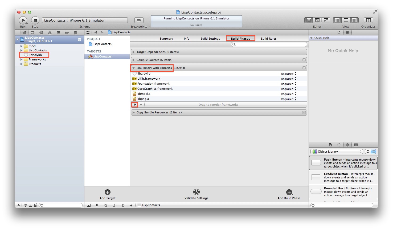Collapse Link Binary With Libraries phase
The height and width of the screenshot is (229, 393).
[x=134, y=68]
